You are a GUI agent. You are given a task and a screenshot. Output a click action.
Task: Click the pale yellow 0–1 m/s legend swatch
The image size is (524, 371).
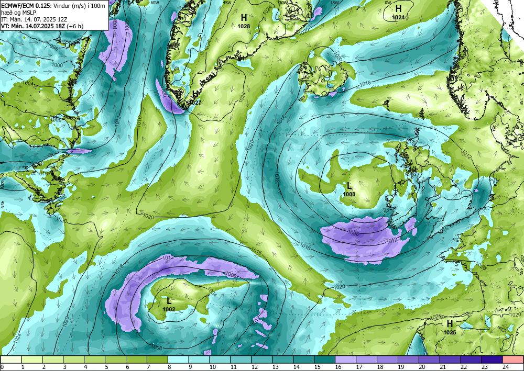(11, 359)
